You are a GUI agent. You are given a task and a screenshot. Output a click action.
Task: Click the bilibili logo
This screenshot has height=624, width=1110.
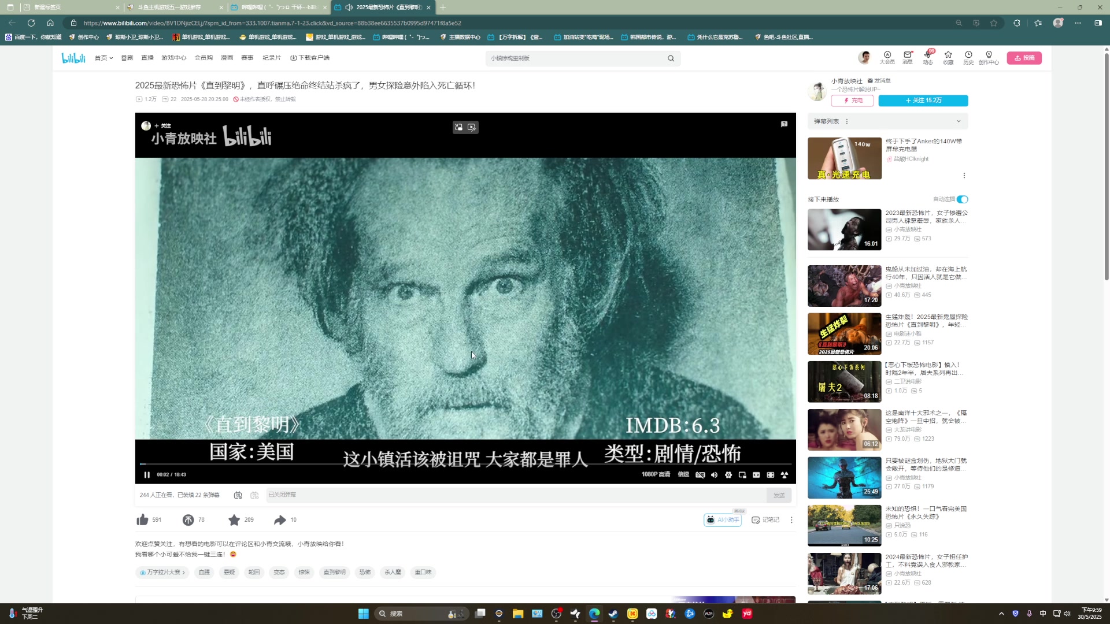[x=73, y=58]
